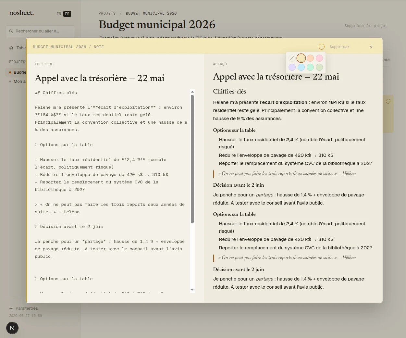Click the search magnifier icon

click(11, 31)
